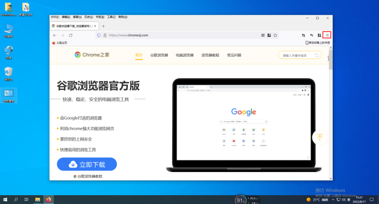Select the Administrator desktop icon
Viewport: 379px width, 204px height.
9,10
